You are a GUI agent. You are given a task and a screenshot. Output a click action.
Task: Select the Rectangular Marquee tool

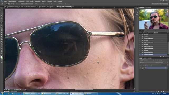(2, 11)
